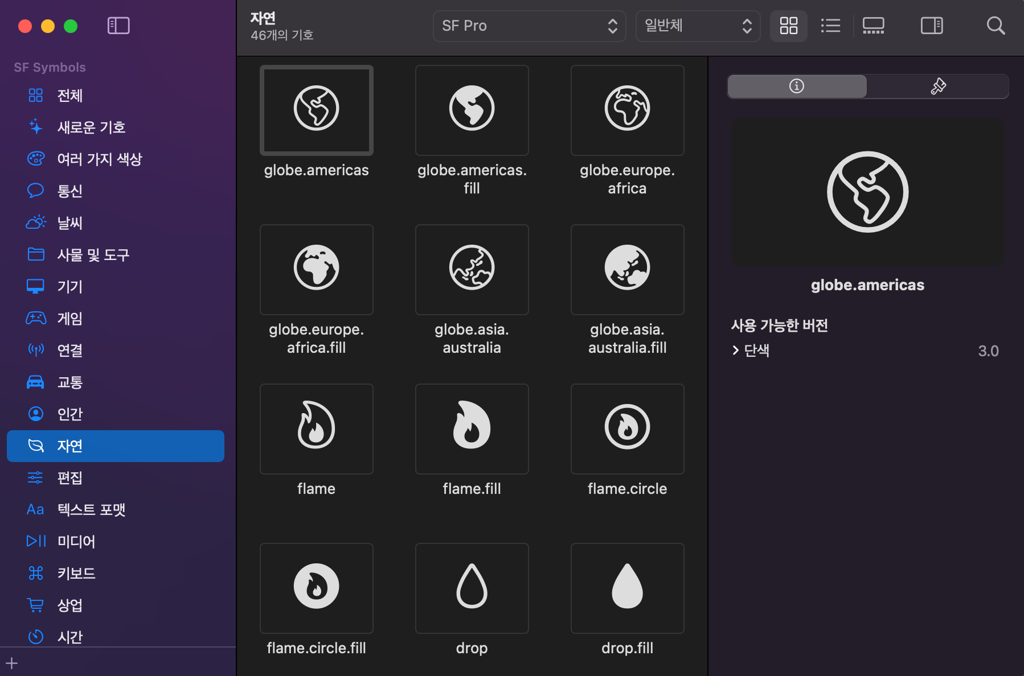Open 기기 category
Image resolution: width=1024 pixels, height=676 pixels.
click(x=116, y=287)
